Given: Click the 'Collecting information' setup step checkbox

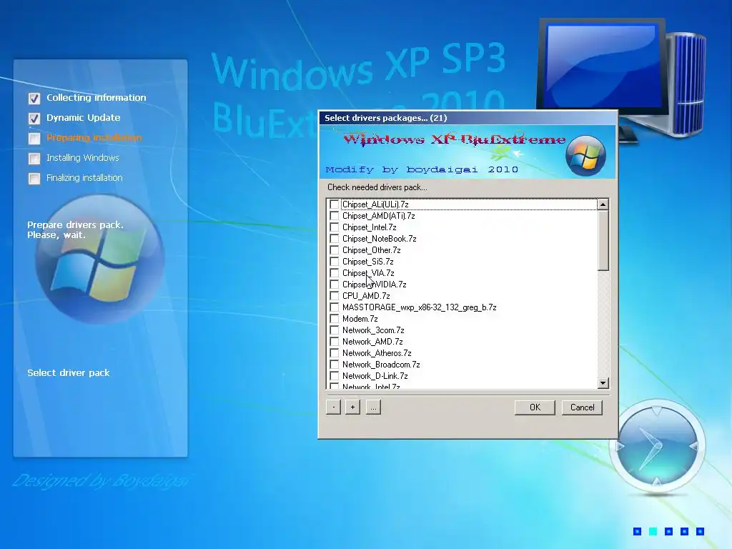Looking at the screenshot, I should point(34,98).
